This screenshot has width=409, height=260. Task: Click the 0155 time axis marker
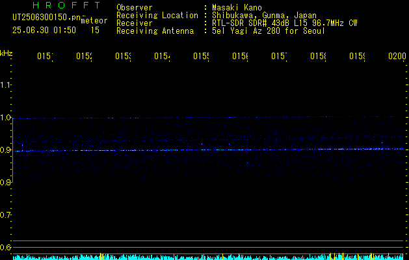point(201,56)
